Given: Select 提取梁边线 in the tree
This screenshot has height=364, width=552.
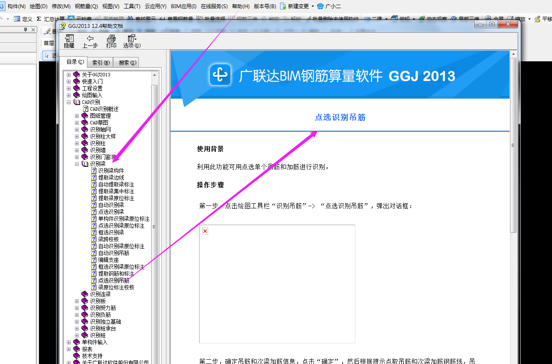Looking at the screenshot, I should pos(111,177).
